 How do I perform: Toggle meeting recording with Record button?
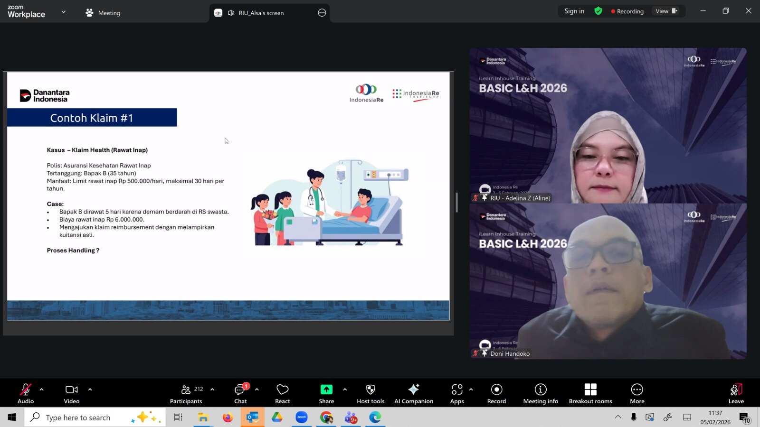click(x=496, y=393)
